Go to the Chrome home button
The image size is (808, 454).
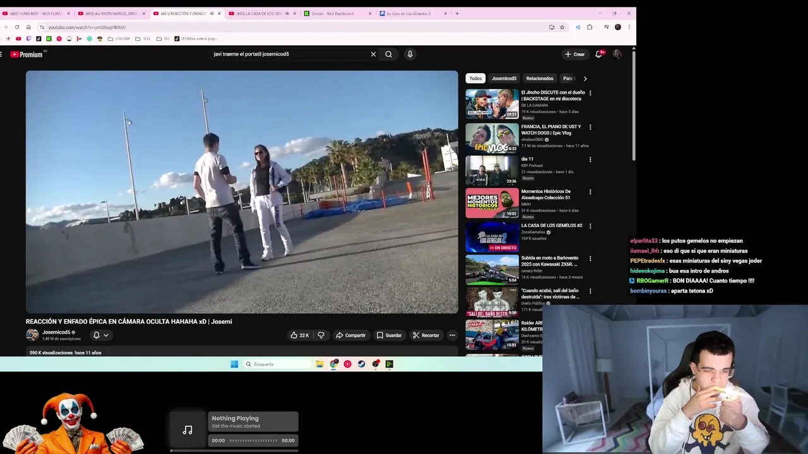pyautogui.click(x=28, y=27)
